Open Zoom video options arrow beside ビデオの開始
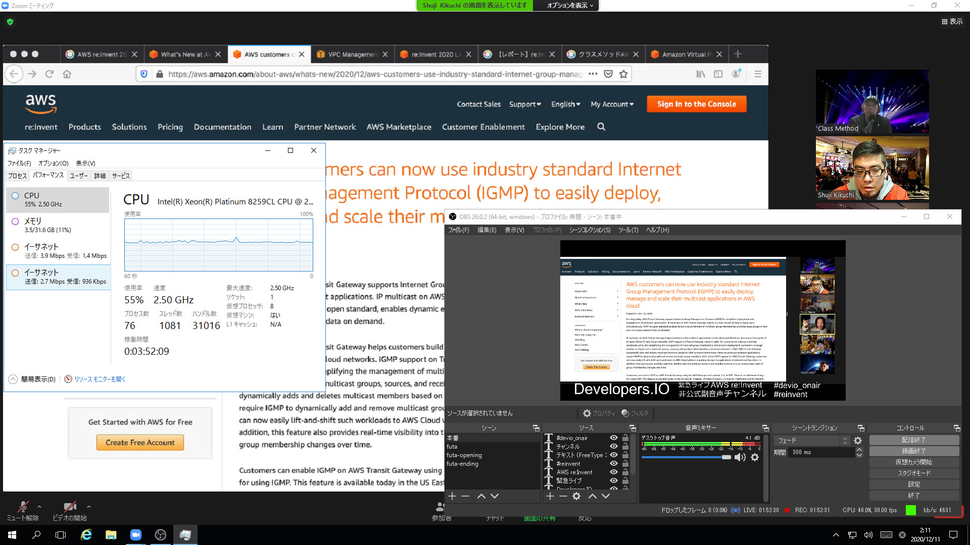970x545 pixels. tap(89, 507)
